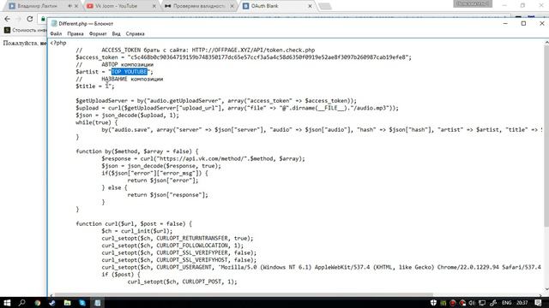This screenshot has height=308, width=549.
Task: Reload the page in Chrome
Action: tap(30, 19)
